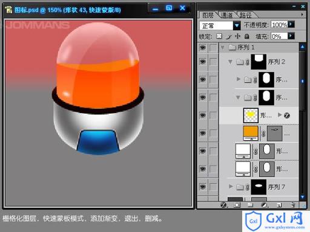Click the new fill or adjustment layer icon
310x232 pixels.
click(x=264, y=205)
